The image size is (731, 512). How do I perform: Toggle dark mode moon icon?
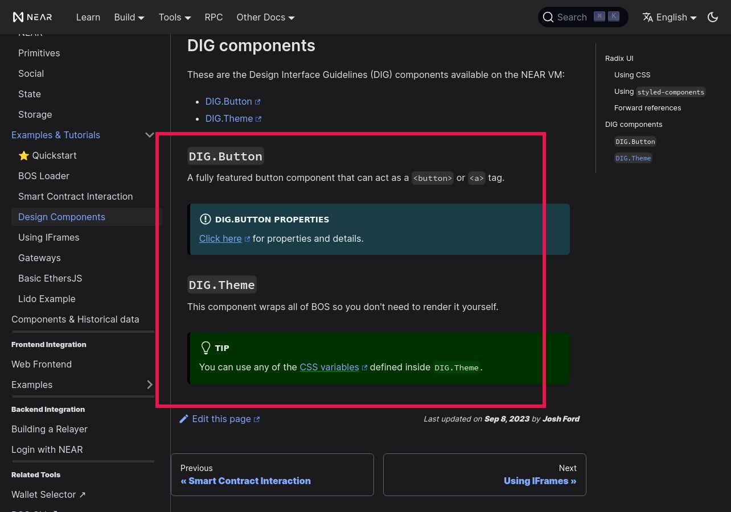tap(713, 17)
